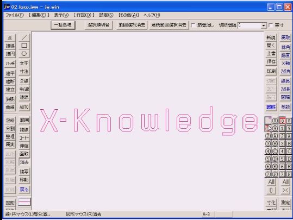
Task: Choose the 接円 tangent circle tool
Action: click(x=10, y=54)
